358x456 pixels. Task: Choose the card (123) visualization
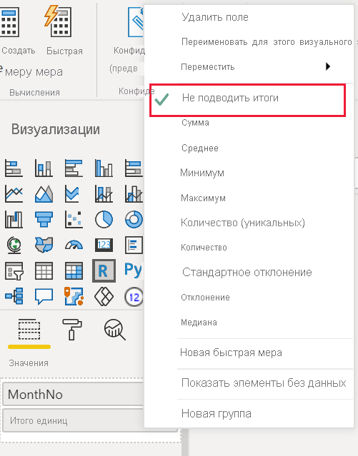click(104, 245)
